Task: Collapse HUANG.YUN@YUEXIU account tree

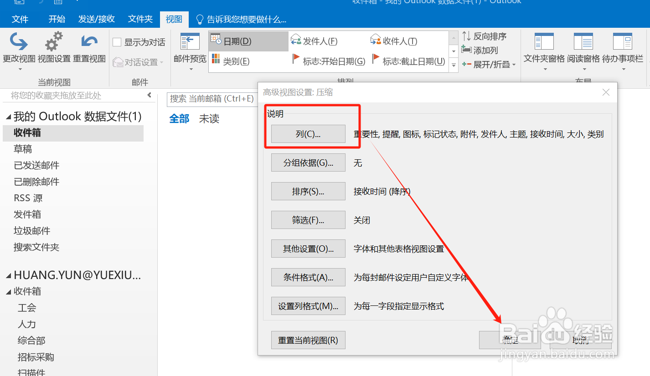Action: 8,275
